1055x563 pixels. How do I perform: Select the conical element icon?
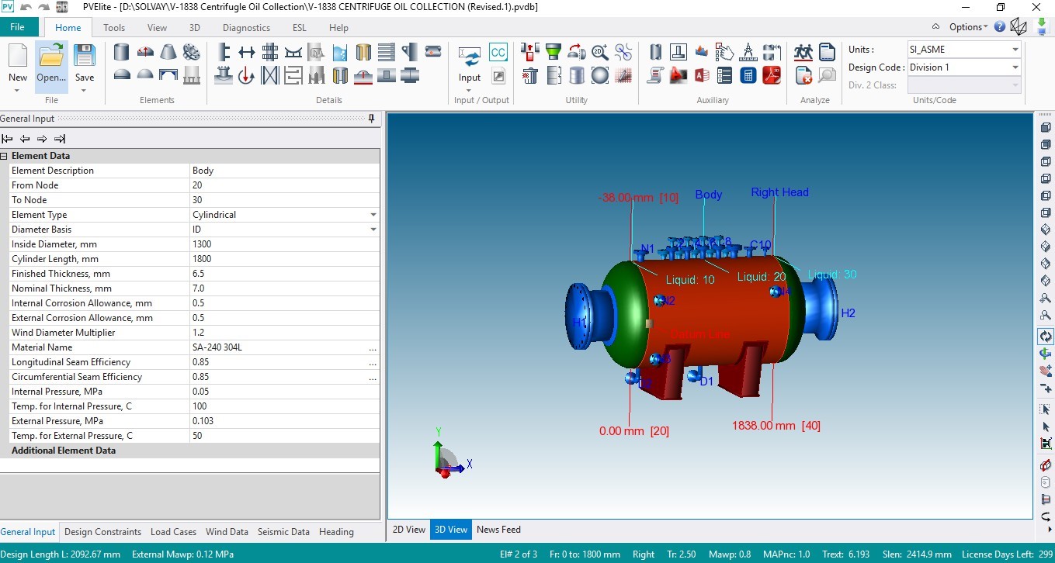tap(168, 52)
